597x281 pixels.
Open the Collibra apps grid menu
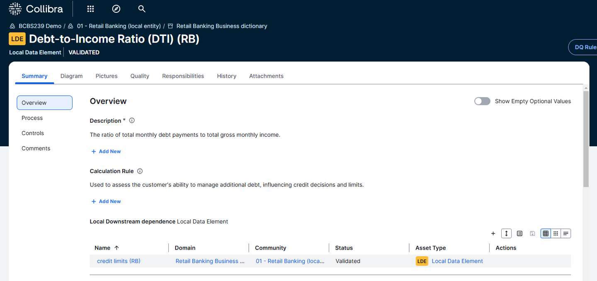pyautogui.click(x=90, y=9)
